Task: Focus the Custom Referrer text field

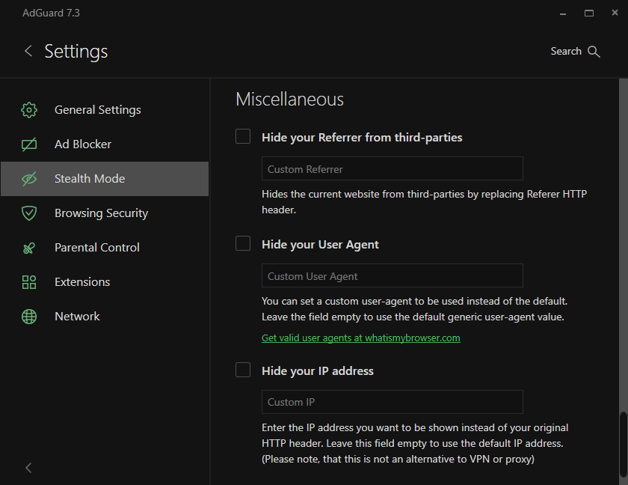Action: [x=392, y=169]
